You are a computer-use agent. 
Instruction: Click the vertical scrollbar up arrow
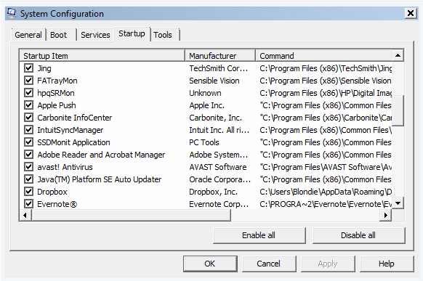click(398, 56)
